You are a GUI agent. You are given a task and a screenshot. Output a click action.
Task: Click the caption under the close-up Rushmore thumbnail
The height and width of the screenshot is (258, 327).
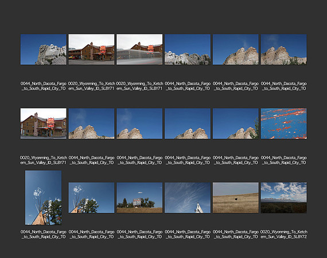pyautogui.click(x=44, y=86)
